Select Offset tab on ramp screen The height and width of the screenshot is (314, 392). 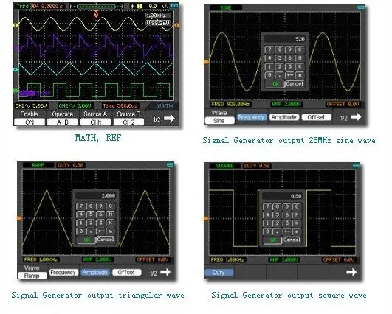coord(127,272)
